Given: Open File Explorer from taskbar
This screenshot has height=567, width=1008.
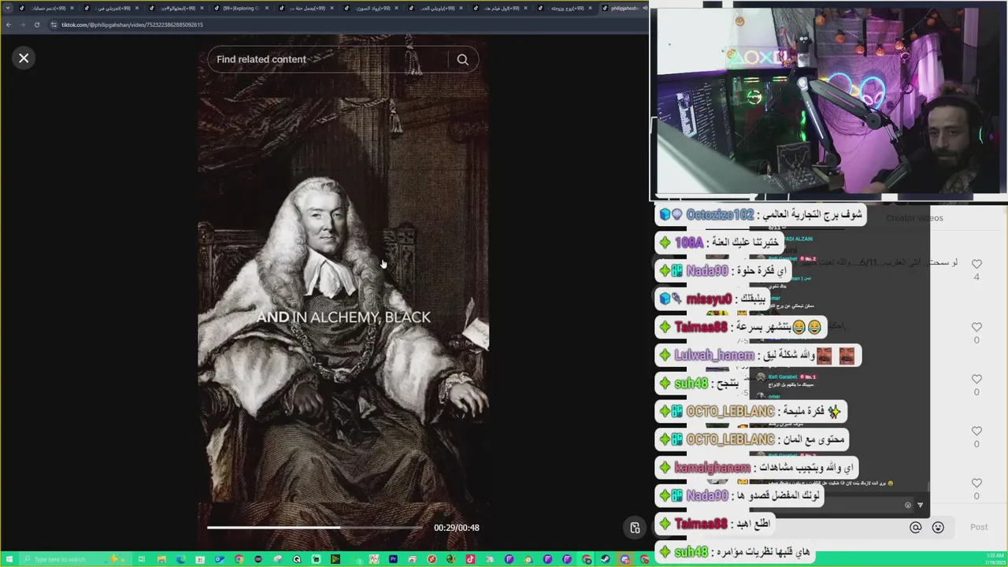Looking at the screenshot, I should pos(161,559).
